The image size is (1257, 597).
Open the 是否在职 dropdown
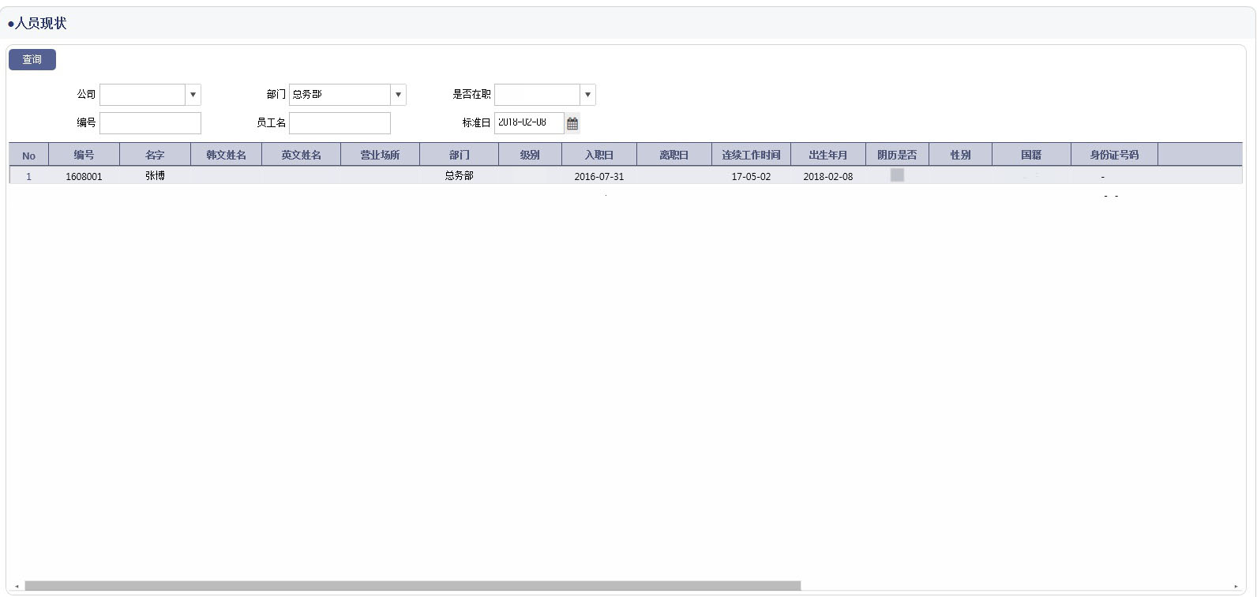[587, 95]
